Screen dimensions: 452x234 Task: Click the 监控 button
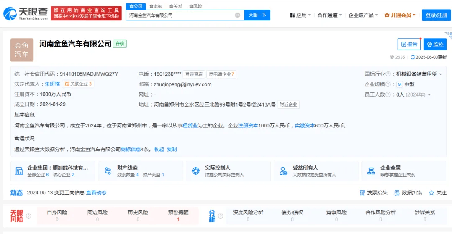point(435,44)
